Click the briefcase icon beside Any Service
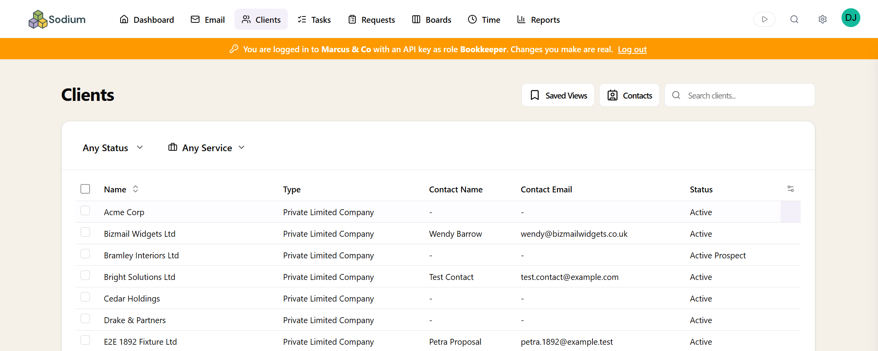Image resolution: width=878 pixels, height=351 pixels. 172,147
